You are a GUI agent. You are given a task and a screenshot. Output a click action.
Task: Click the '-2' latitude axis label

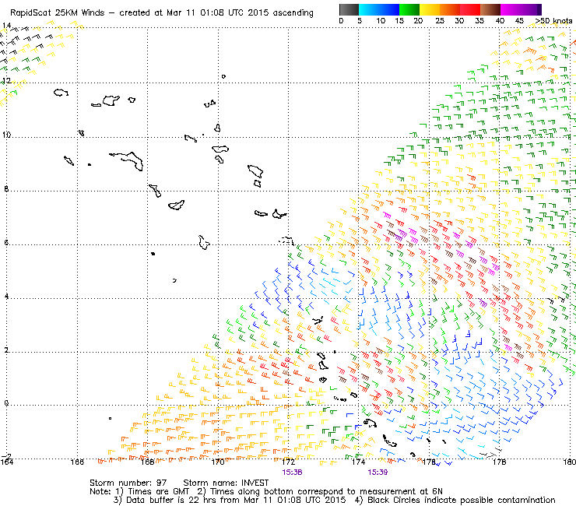click(x=6, y=456)
